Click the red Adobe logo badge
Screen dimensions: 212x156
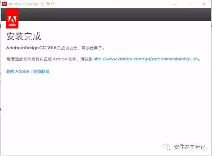12,19
